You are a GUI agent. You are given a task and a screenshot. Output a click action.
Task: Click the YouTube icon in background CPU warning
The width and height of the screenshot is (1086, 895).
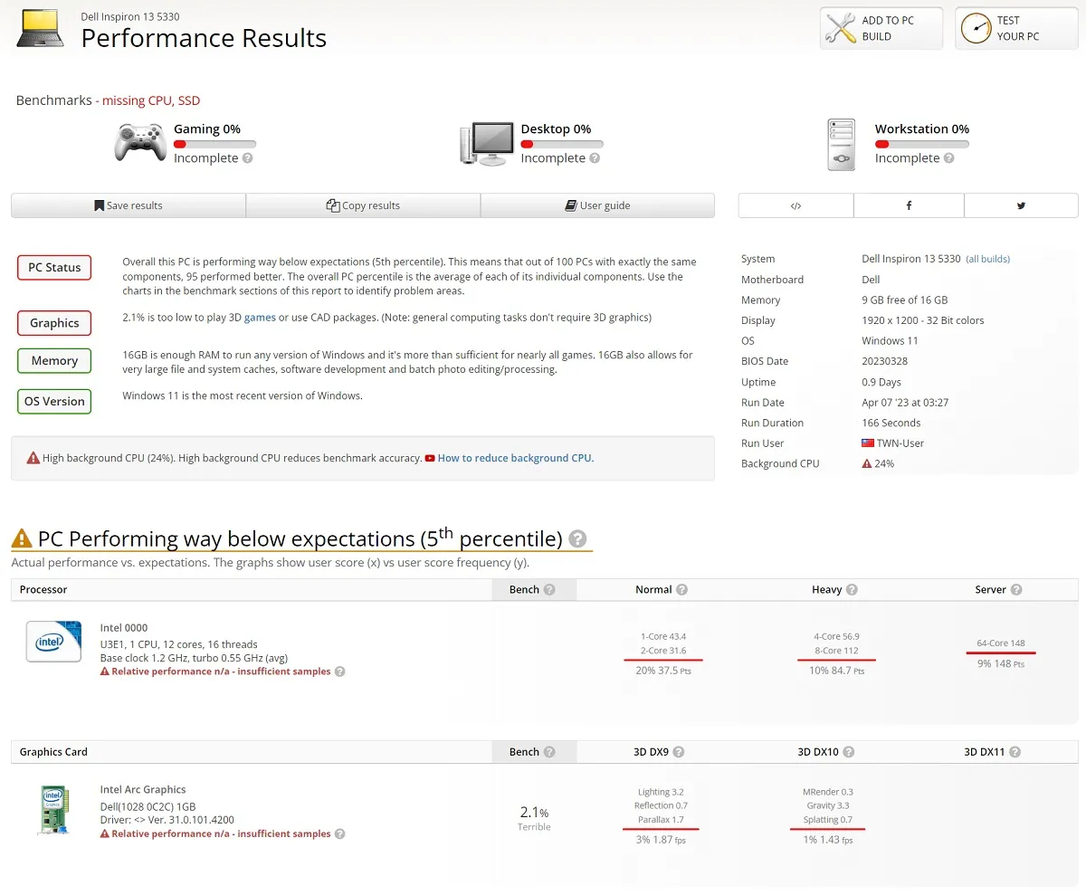[430, 458]
